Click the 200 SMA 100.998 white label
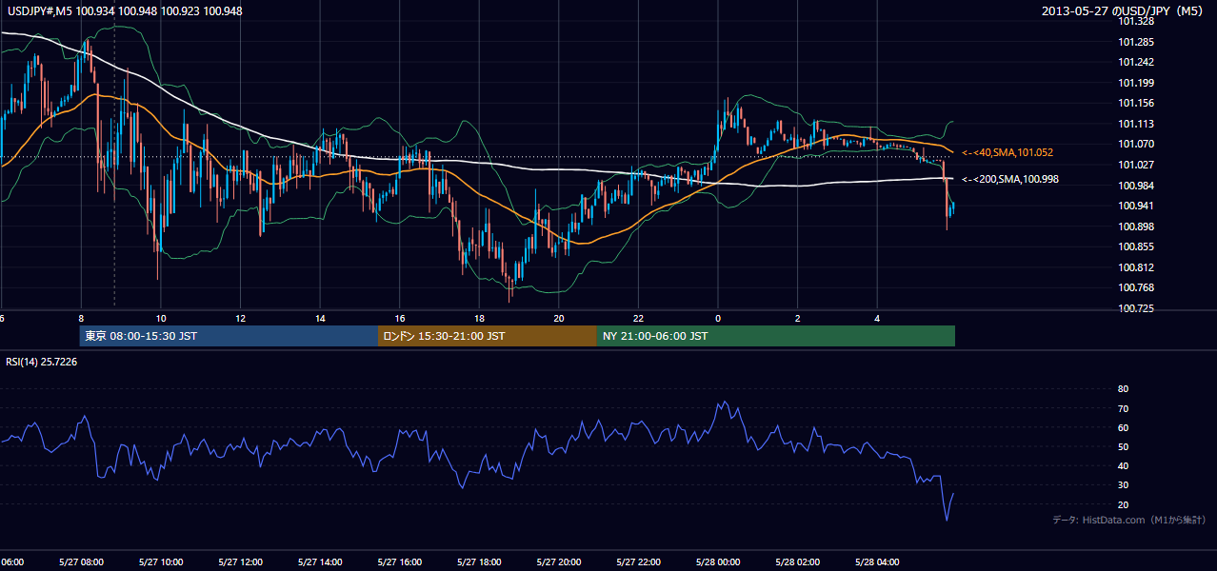Image resolution: width=1217 pixels, height=571 pixels. point(1009,179)
